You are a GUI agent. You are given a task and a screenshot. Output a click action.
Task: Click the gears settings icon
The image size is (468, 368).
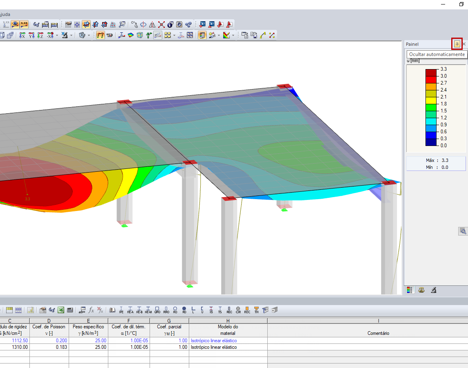point(188,25)
